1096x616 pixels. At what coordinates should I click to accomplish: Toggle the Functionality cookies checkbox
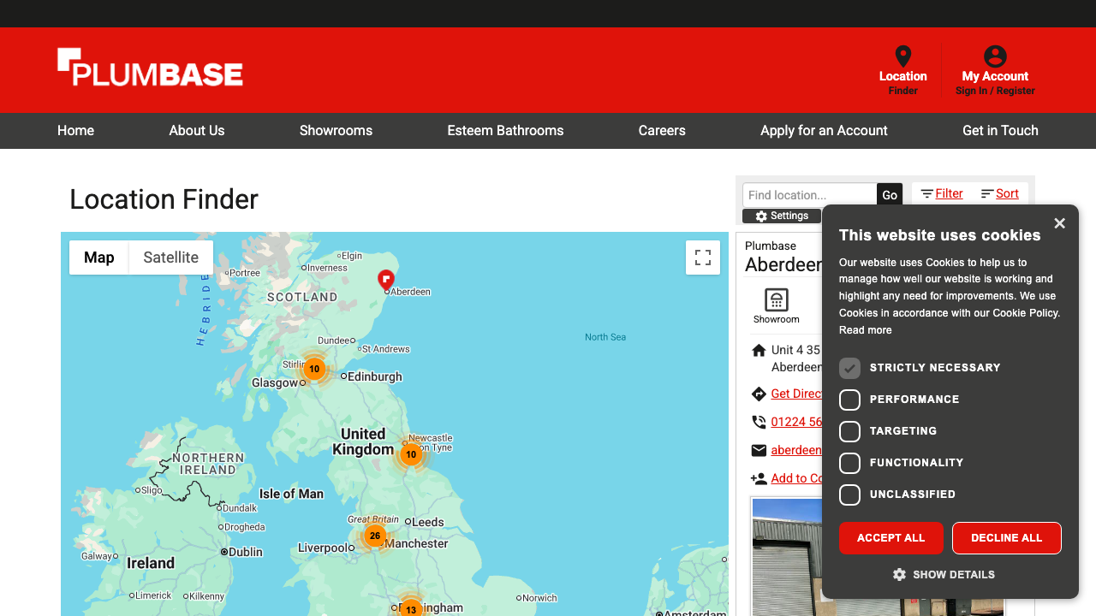tap(849, 463)
